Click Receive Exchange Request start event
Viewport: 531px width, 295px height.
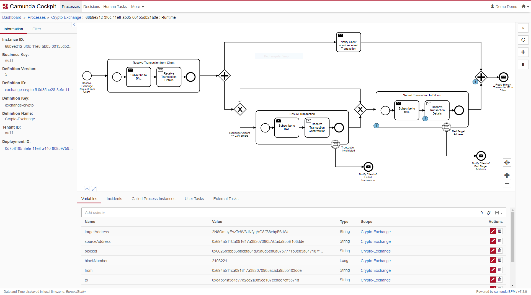[x=87, y=76]
